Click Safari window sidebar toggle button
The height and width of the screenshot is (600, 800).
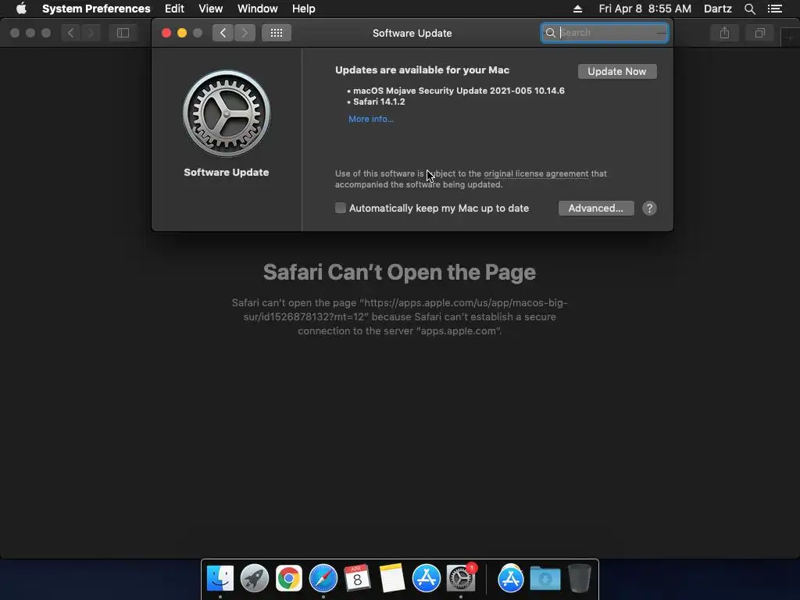(123, 33)
